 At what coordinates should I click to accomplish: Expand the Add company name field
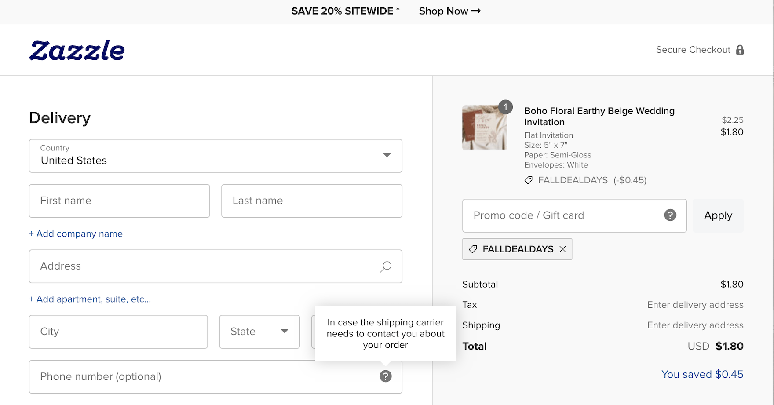pos(76,234)
